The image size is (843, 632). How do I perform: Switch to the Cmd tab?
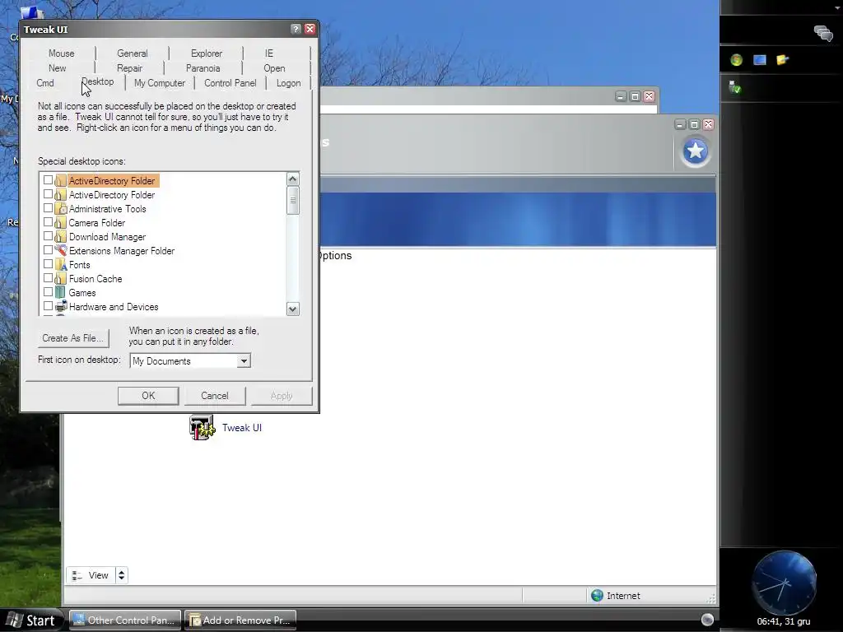pyautogui.click(x=45, y=83)
